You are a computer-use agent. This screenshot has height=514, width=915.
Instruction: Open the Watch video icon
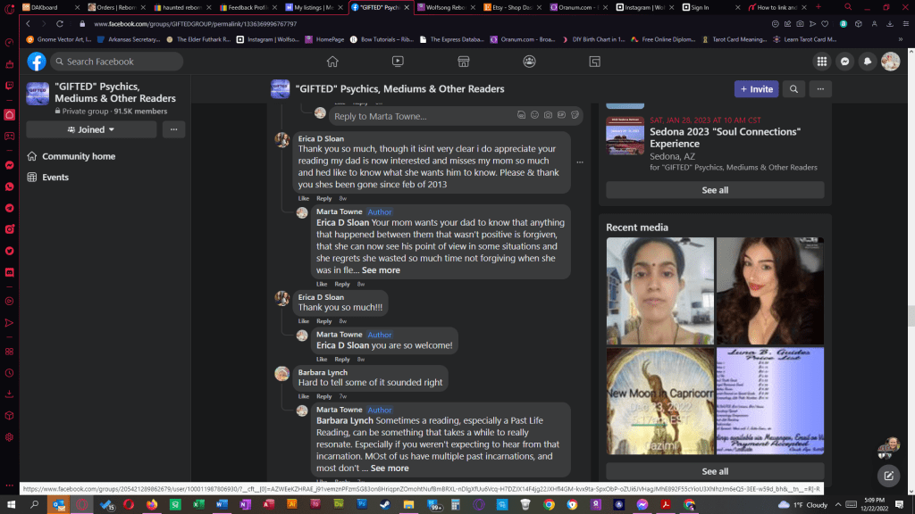398,62
